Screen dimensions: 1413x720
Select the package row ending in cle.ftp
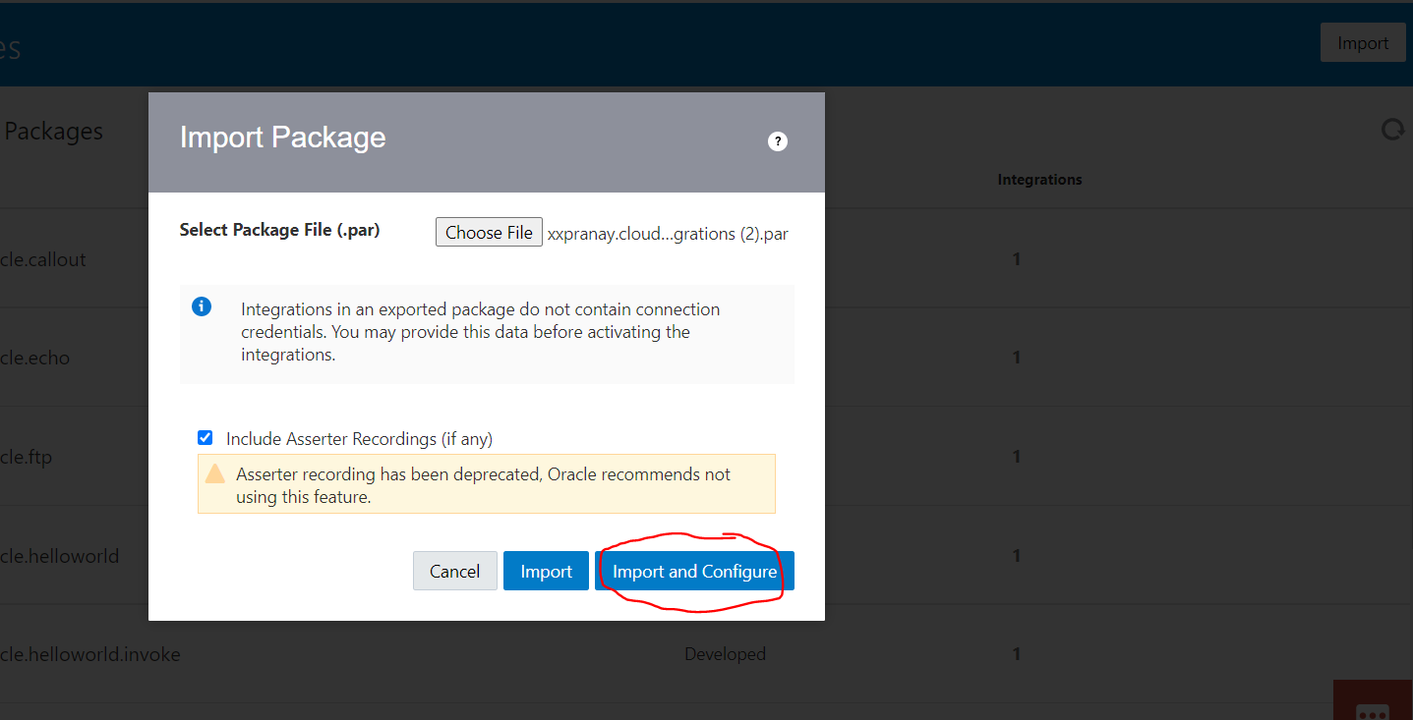click(x=706, y=457)
